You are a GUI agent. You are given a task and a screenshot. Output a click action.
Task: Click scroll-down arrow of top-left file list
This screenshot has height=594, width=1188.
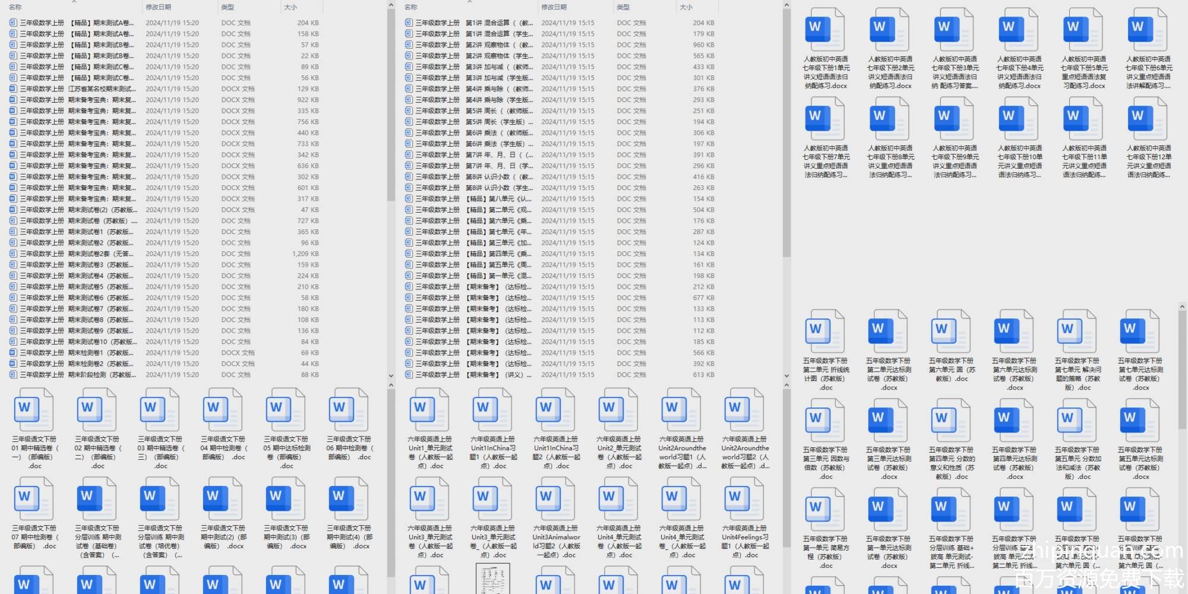pyautogui.click(x=391, y=375)
